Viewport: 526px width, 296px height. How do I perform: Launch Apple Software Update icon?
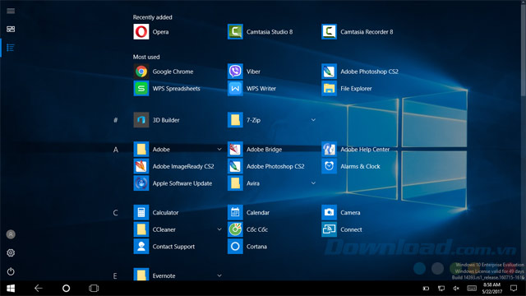coord(141,183)
